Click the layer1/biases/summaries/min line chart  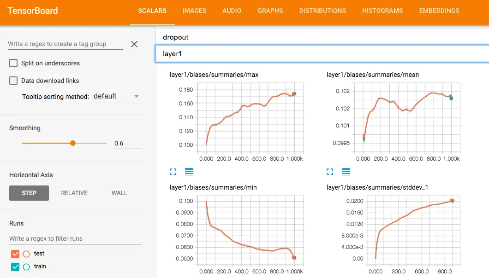pos(250,231)
